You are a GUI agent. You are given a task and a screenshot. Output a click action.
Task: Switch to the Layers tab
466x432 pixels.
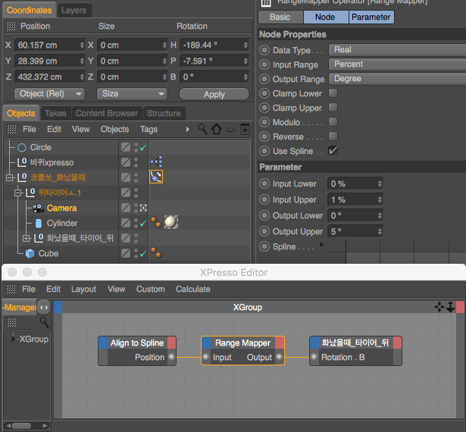coord(73,11)
